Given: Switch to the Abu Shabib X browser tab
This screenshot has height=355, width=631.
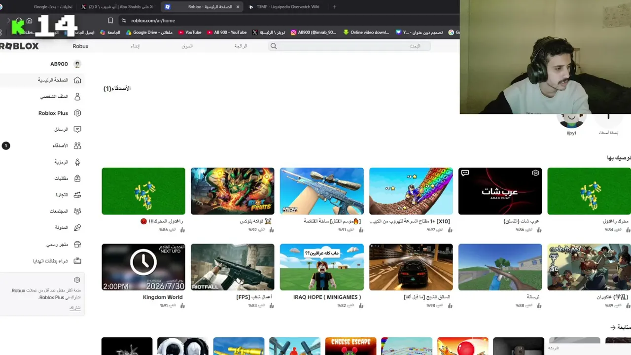Looking at the screenshot, I should (x=118, y=7).
